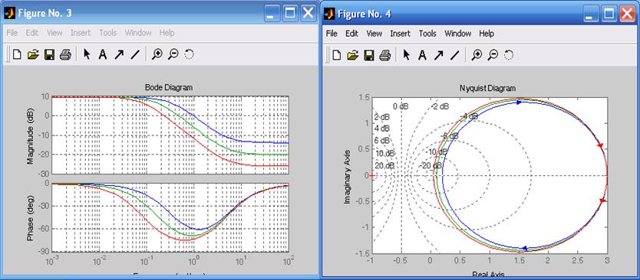Click the Magnitude (dB) axis label
The height and width of the screenshot is (280, 640).
coord(30,135)
